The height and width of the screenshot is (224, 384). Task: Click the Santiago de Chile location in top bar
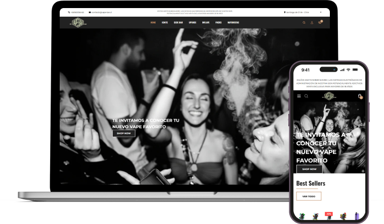click(x=296, y=12)
